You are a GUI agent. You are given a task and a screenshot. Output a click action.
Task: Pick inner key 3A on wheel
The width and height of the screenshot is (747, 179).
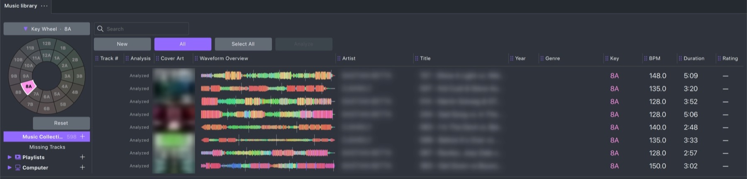[67, 76]
